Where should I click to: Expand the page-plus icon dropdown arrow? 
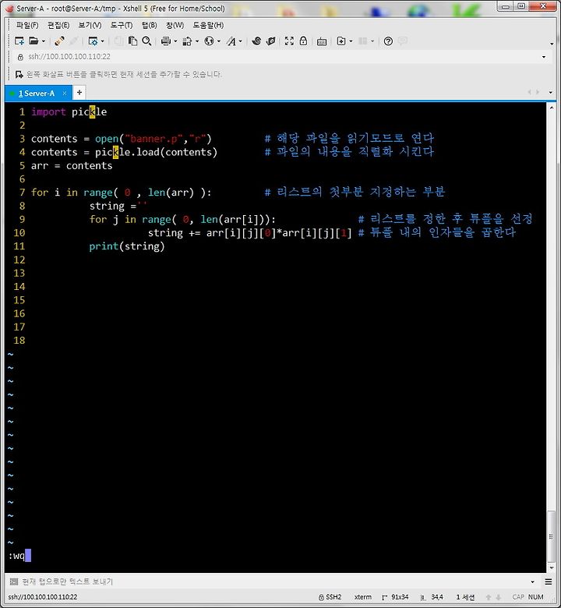(351, 41)
